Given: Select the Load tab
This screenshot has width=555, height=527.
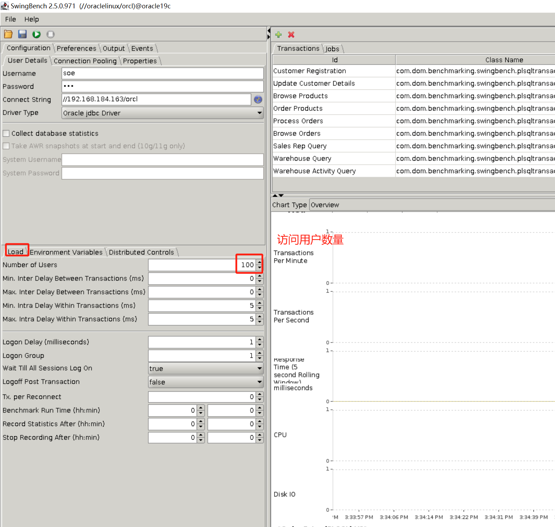Looking at the screenshot, I should (x=16, y=252).
